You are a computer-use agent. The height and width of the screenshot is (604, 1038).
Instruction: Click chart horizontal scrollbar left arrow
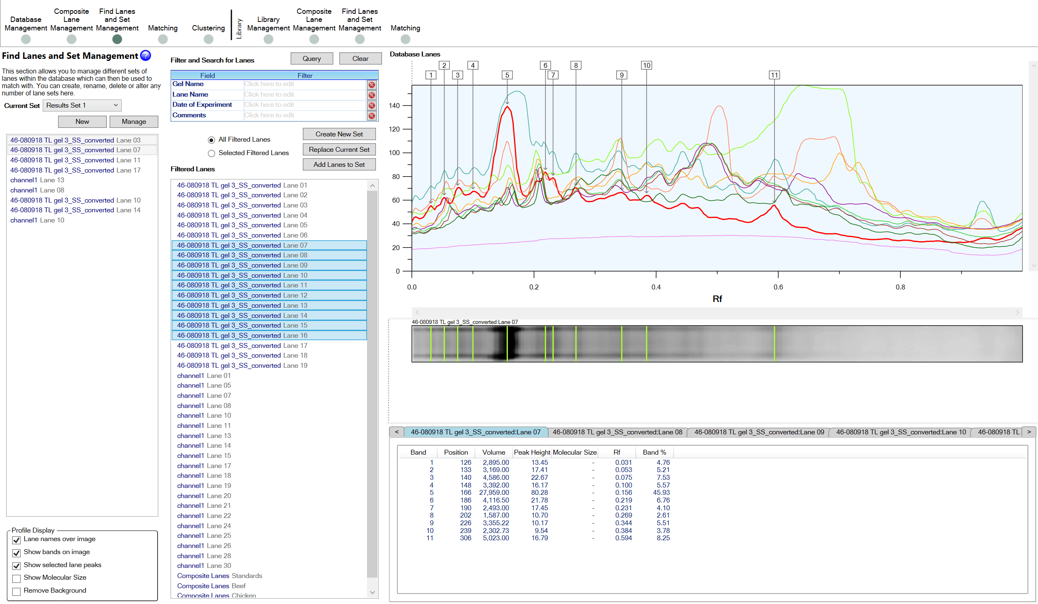417,312
